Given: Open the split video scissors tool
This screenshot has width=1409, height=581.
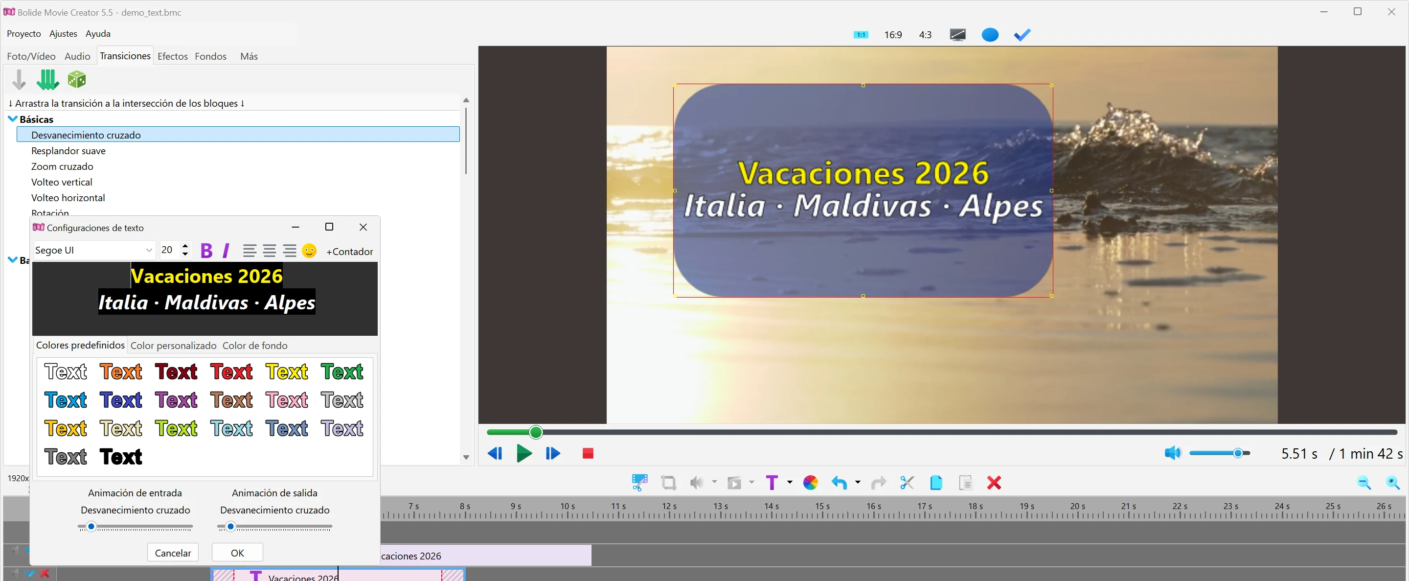Looking at the screenshot, I should tap(639, 483).
